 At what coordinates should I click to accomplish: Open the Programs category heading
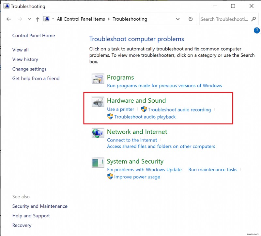pyautogui.click(x=120, y=77)
